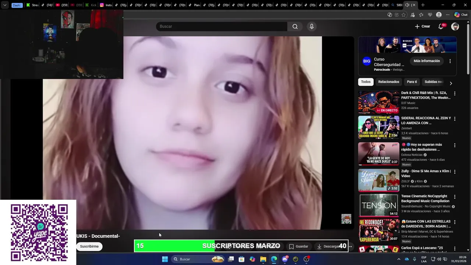Open the ESP LAA language switcher
Viewport: 471px width, 265px height.
[x=424, y=259]
